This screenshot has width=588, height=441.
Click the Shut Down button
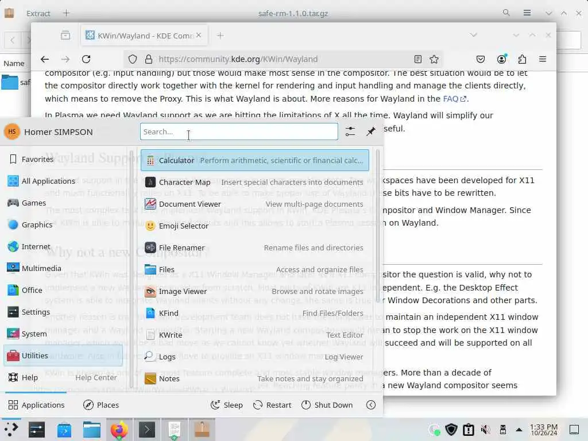327,405
